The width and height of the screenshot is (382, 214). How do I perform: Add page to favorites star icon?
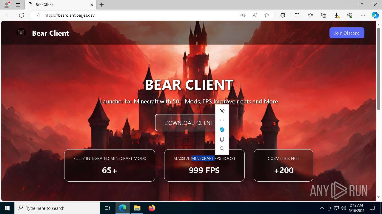(x=267, y=15)
